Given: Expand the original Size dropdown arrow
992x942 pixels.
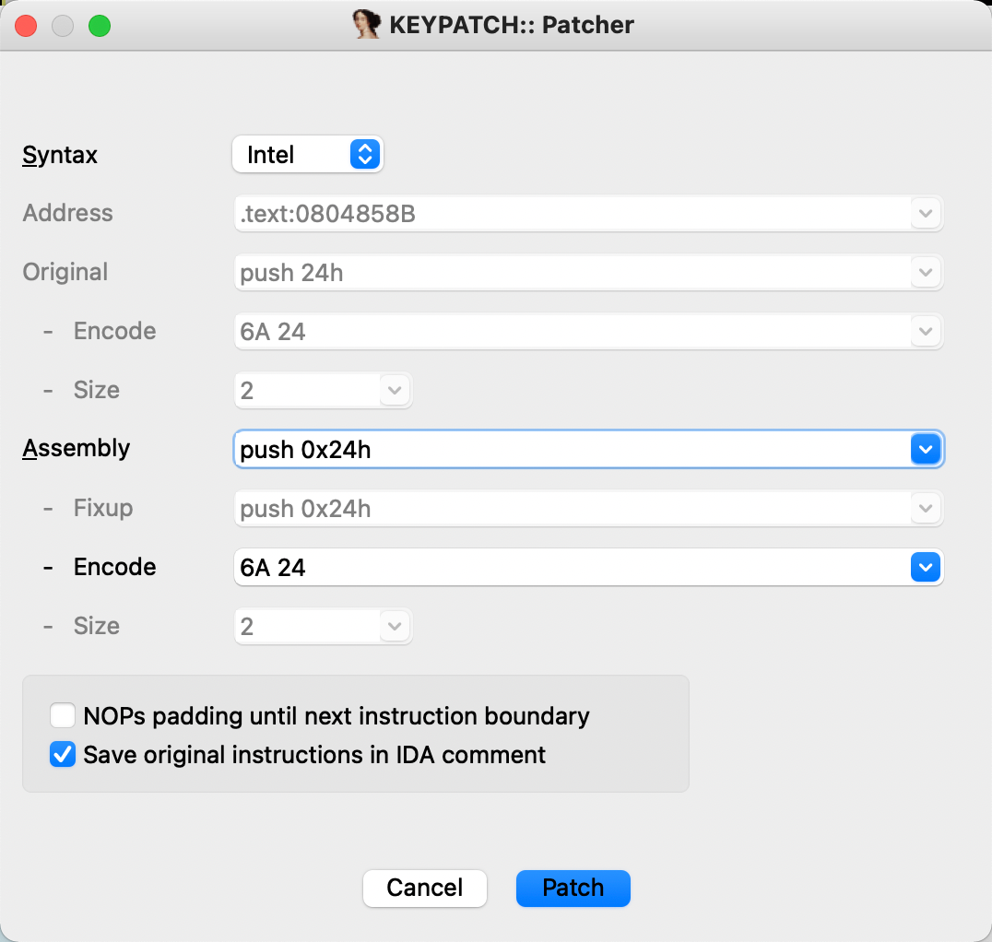Looking at the screenshot, I should coord(395,390).
